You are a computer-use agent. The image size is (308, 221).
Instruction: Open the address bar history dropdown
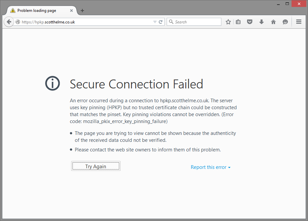click(x=154, y=22)
